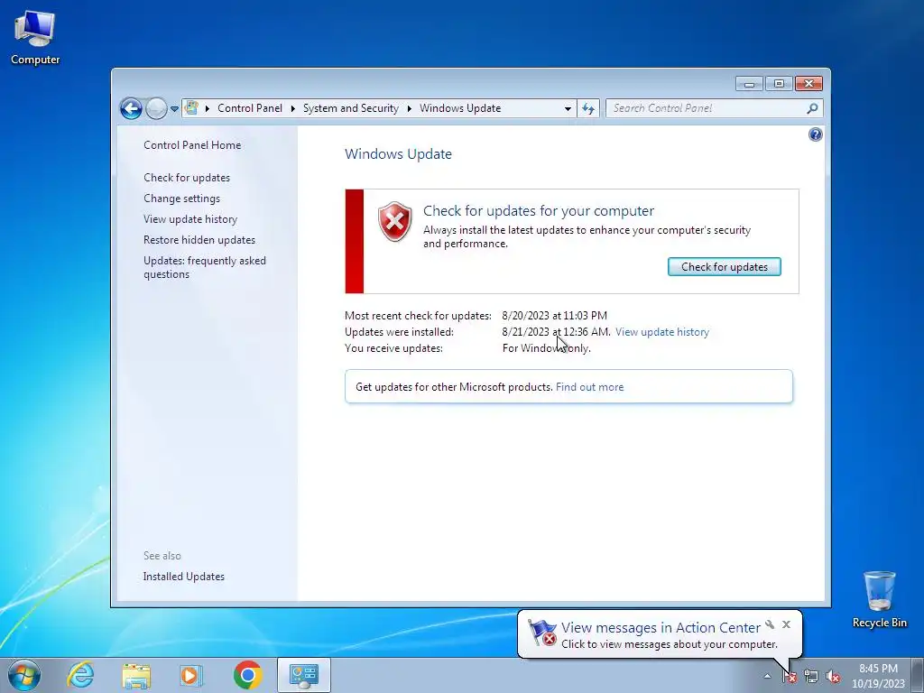Click the Show desktop button
This screenshot has height=693, width=924.
(x=918, y=675)
